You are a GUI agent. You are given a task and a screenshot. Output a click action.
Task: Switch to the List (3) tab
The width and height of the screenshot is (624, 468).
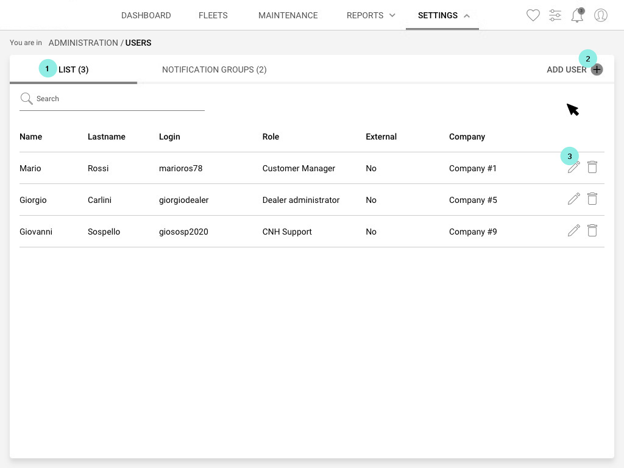(x=73, y=69)
